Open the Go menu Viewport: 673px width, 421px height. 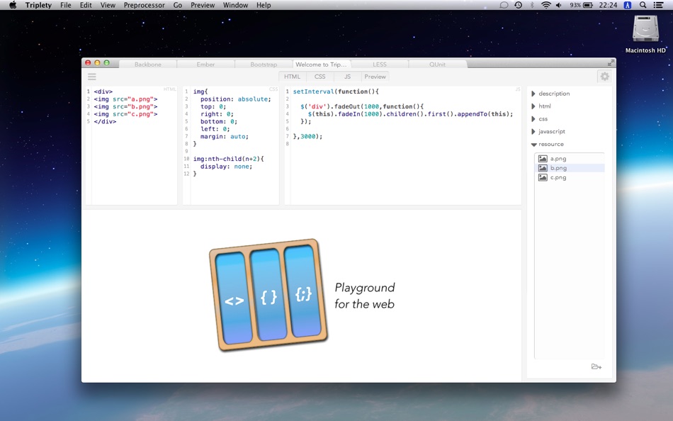point(178,5)
